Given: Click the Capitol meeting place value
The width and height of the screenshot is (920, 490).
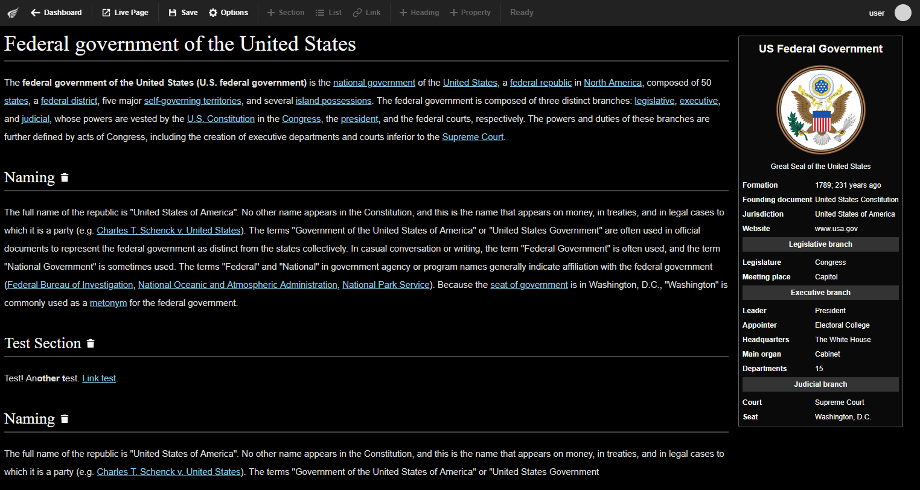Looking at the screenshot, I should [x=826, y=277].
